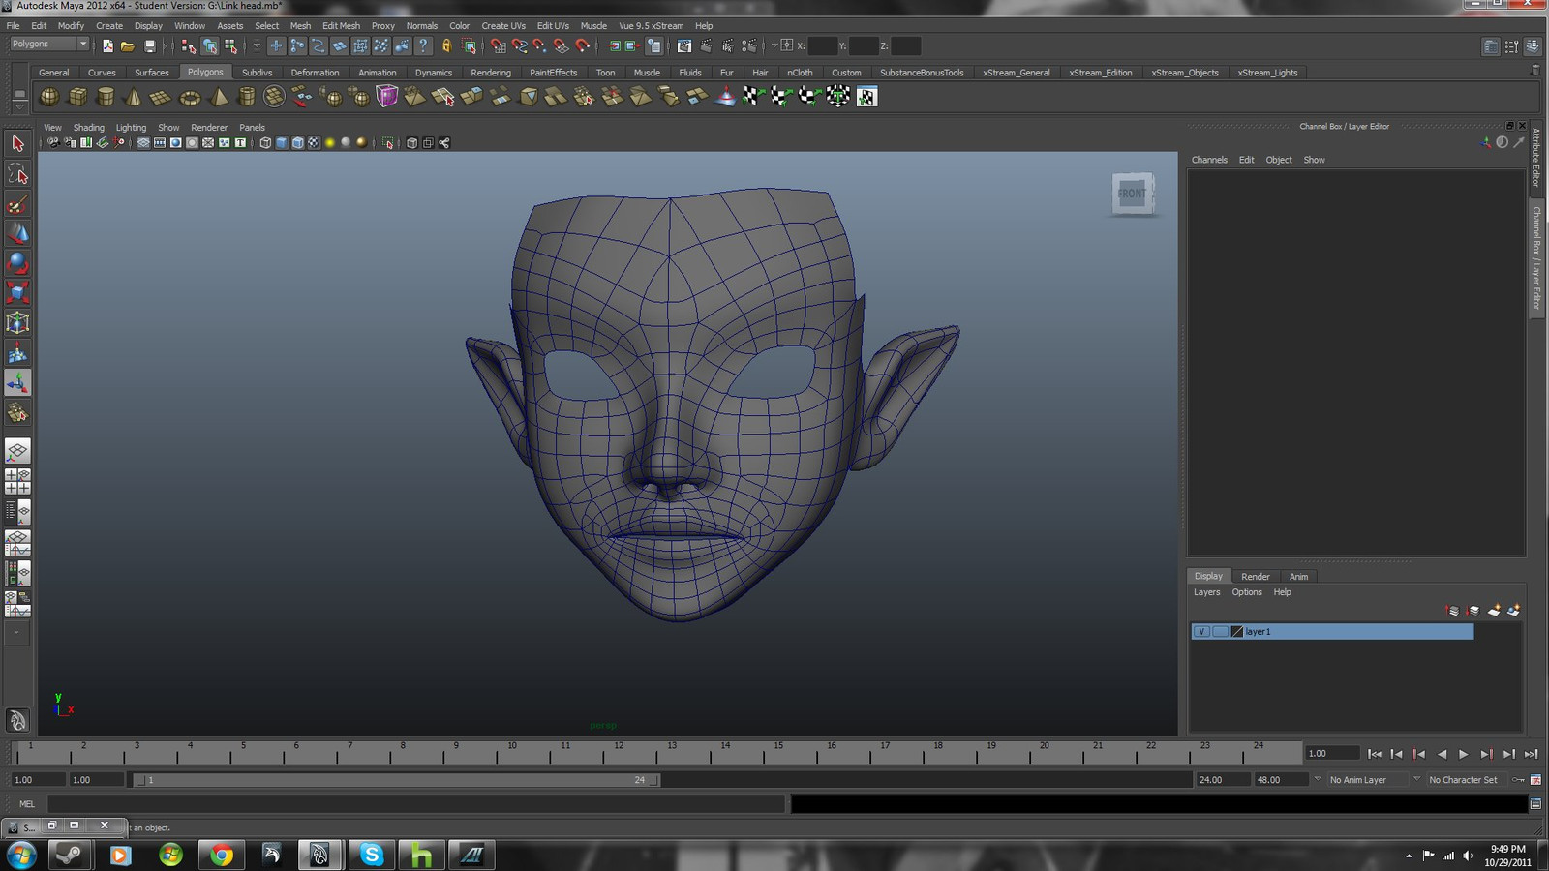Create a polygon plane from shelf
Image resolution: width=1549 pixels, height=871 pixels.
point(162,96)
